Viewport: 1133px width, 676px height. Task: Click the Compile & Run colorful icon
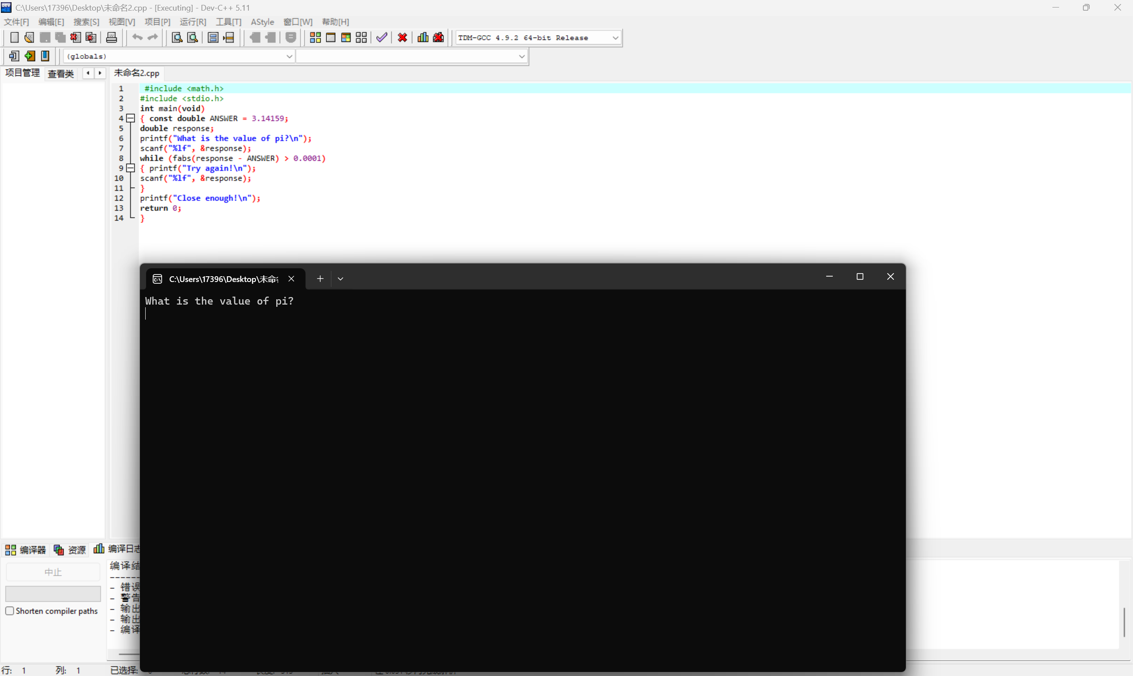[346, 38]
